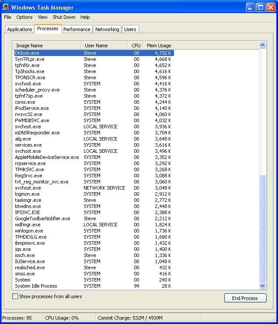Select the logmon.exe process

94,194
